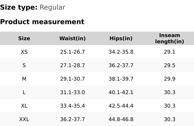Click the waist value 31.1-33.0

point(72,92)
